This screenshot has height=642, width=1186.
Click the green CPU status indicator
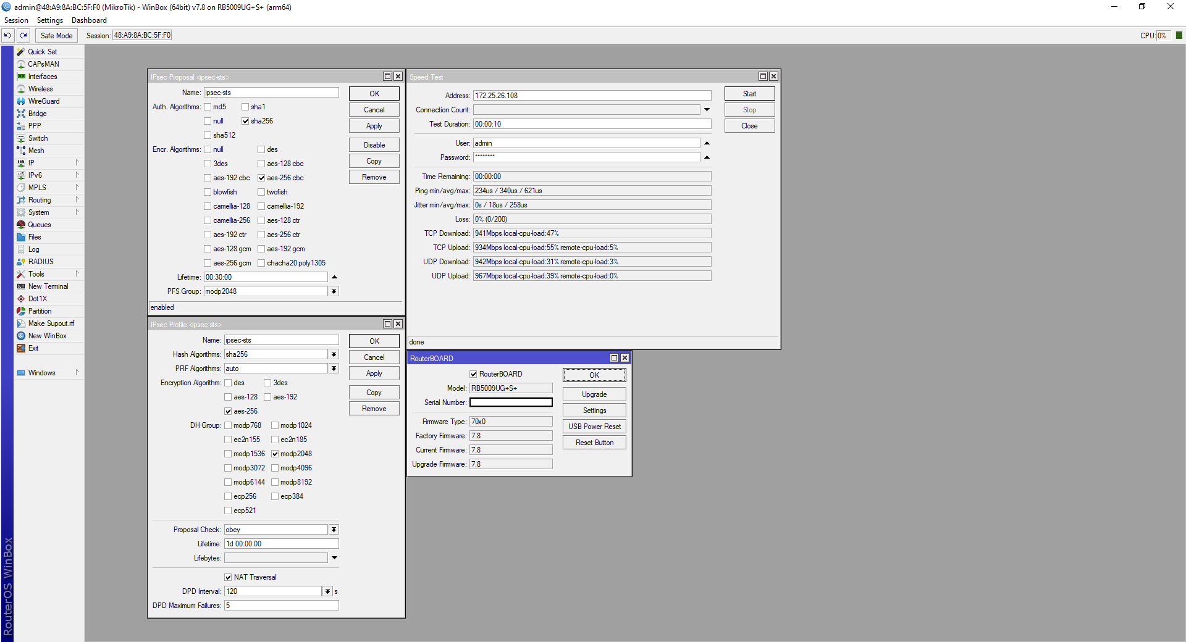coord(1179,35)
